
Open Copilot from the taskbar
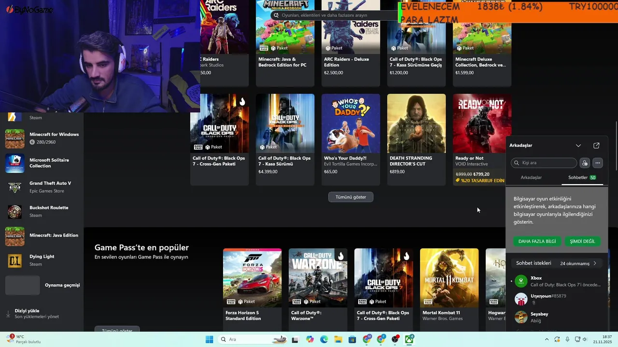point(309,339)
